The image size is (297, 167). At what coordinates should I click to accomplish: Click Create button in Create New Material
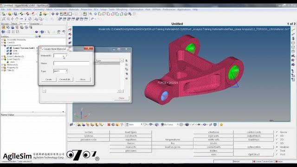click(48, 79)
